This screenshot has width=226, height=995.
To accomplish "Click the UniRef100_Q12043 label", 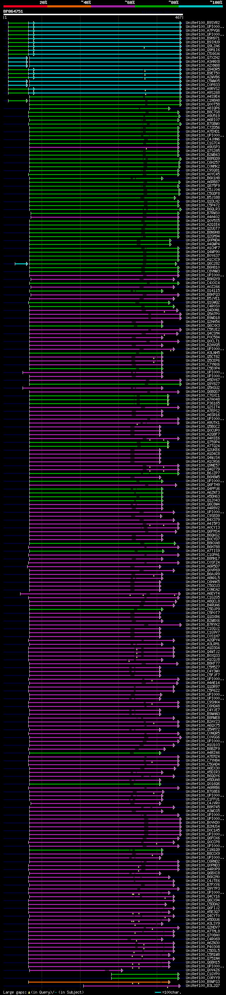I will click(203, 500).
